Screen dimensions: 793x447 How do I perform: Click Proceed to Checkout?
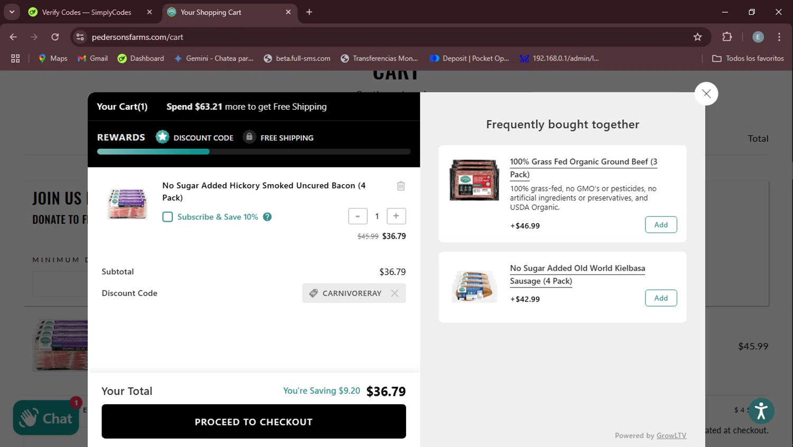pos(254,422)
